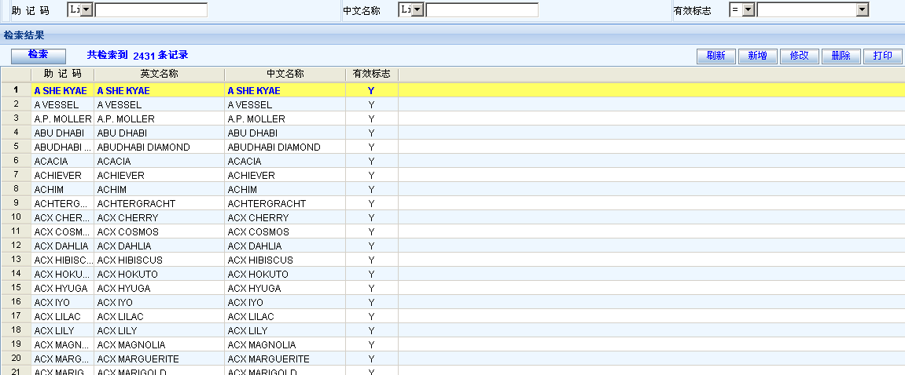Click the 新增 add button
This screenshot has height=375, width=905.
click(757, 56)
